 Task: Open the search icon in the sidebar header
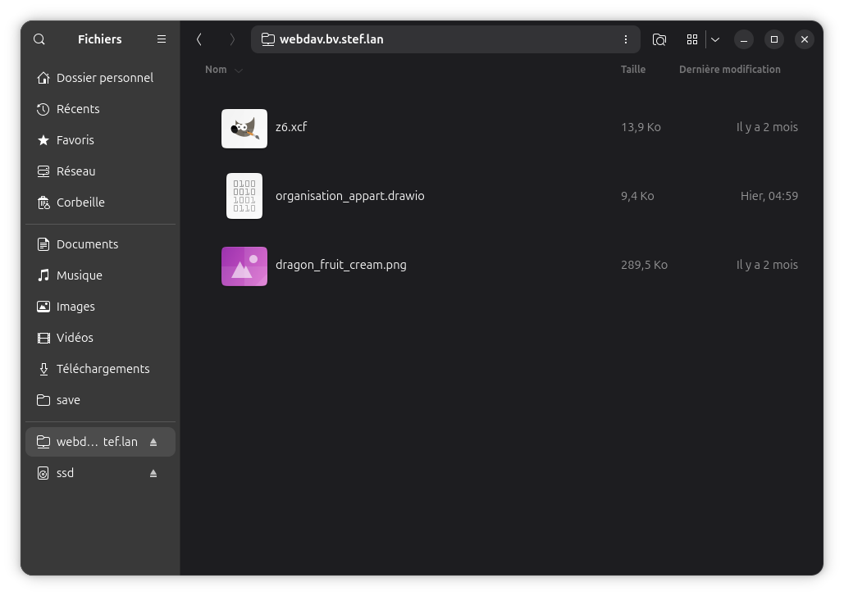coord(39,39)
